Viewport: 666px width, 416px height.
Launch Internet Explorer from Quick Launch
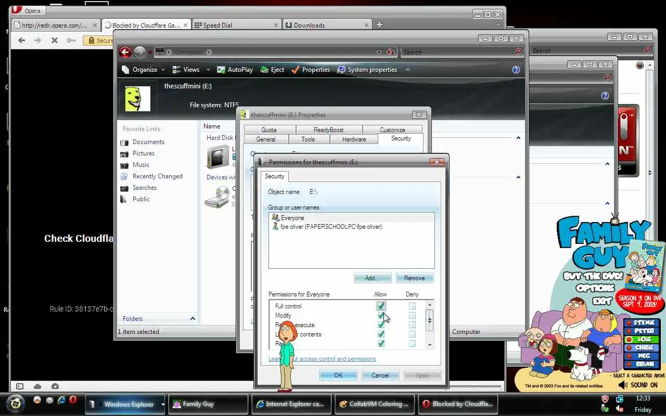[x=61, y=400]
